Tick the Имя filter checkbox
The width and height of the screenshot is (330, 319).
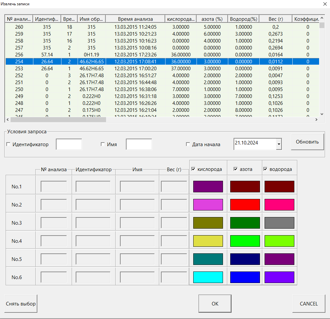click(103, 144)
